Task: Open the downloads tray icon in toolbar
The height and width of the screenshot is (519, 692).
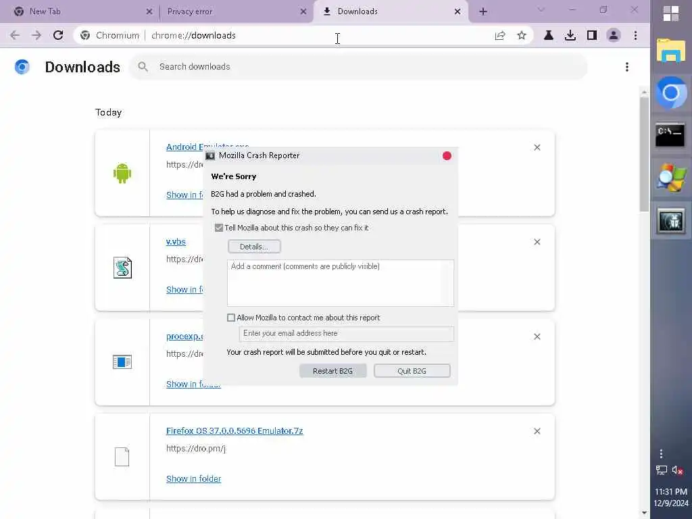Action: [570, 35]
